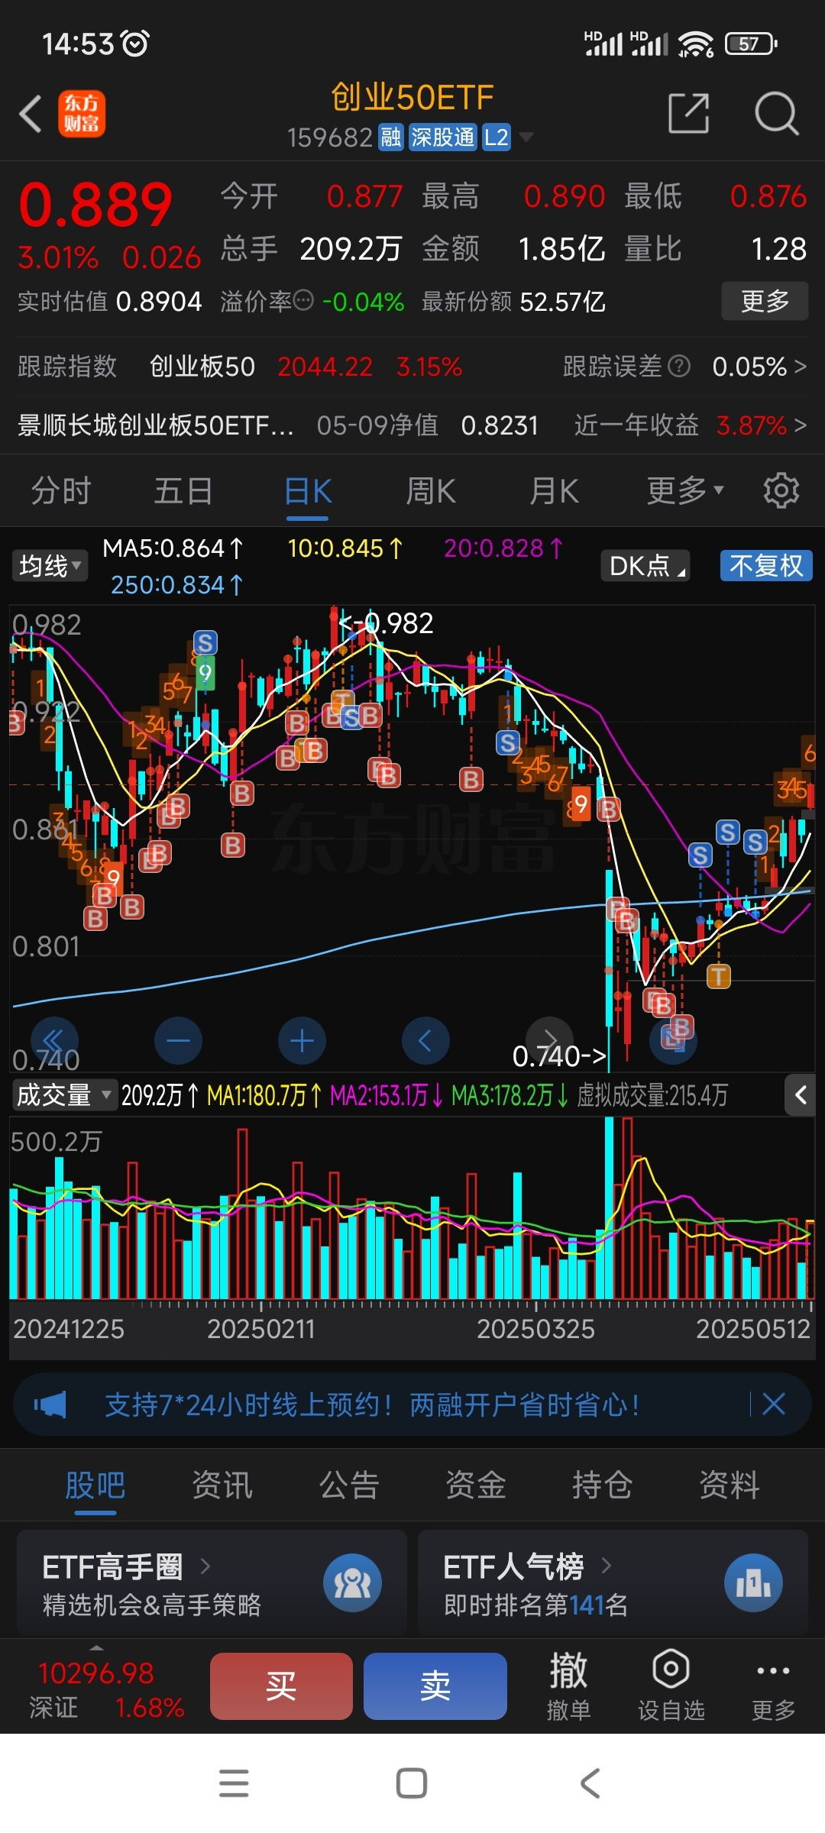825x1833 pixels.
Task: Zoom out chart with minus button
Action: click(178, 1040)
